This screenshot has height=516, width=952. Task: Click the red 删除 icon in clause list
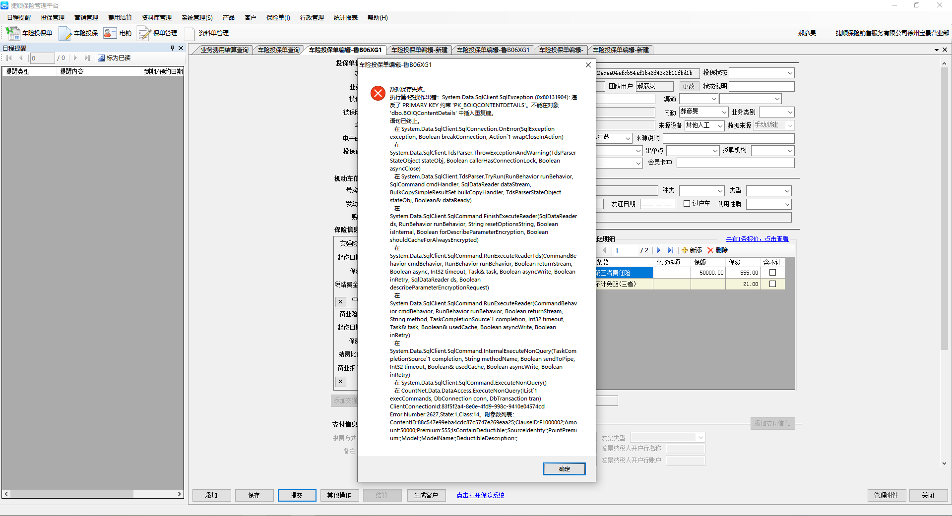pos(710,250)
